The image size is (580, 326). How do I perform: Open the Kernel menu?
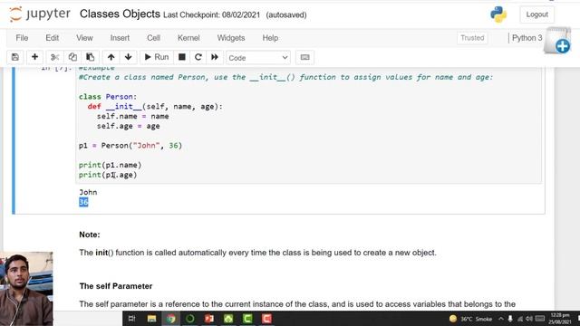coord(188,38)
